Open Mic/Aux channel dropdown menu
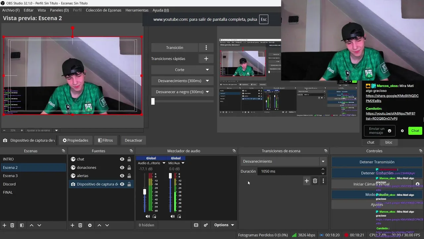Viewport: 424px width, 239px height. (x=176, y=163)
